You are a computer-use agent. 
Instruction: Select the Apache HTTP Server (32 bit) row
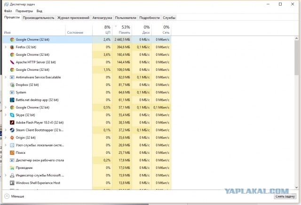[87, 62]
